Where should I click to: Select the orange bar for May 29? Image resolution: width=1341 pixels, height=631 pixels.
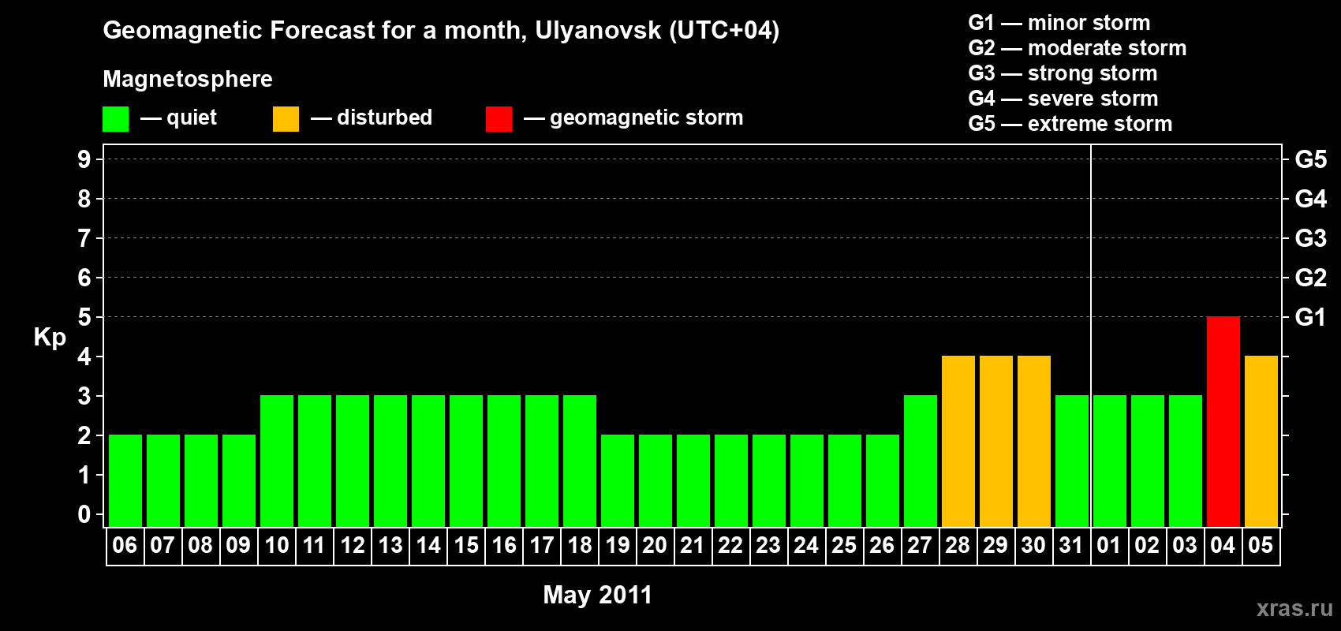tap(996, 441)
